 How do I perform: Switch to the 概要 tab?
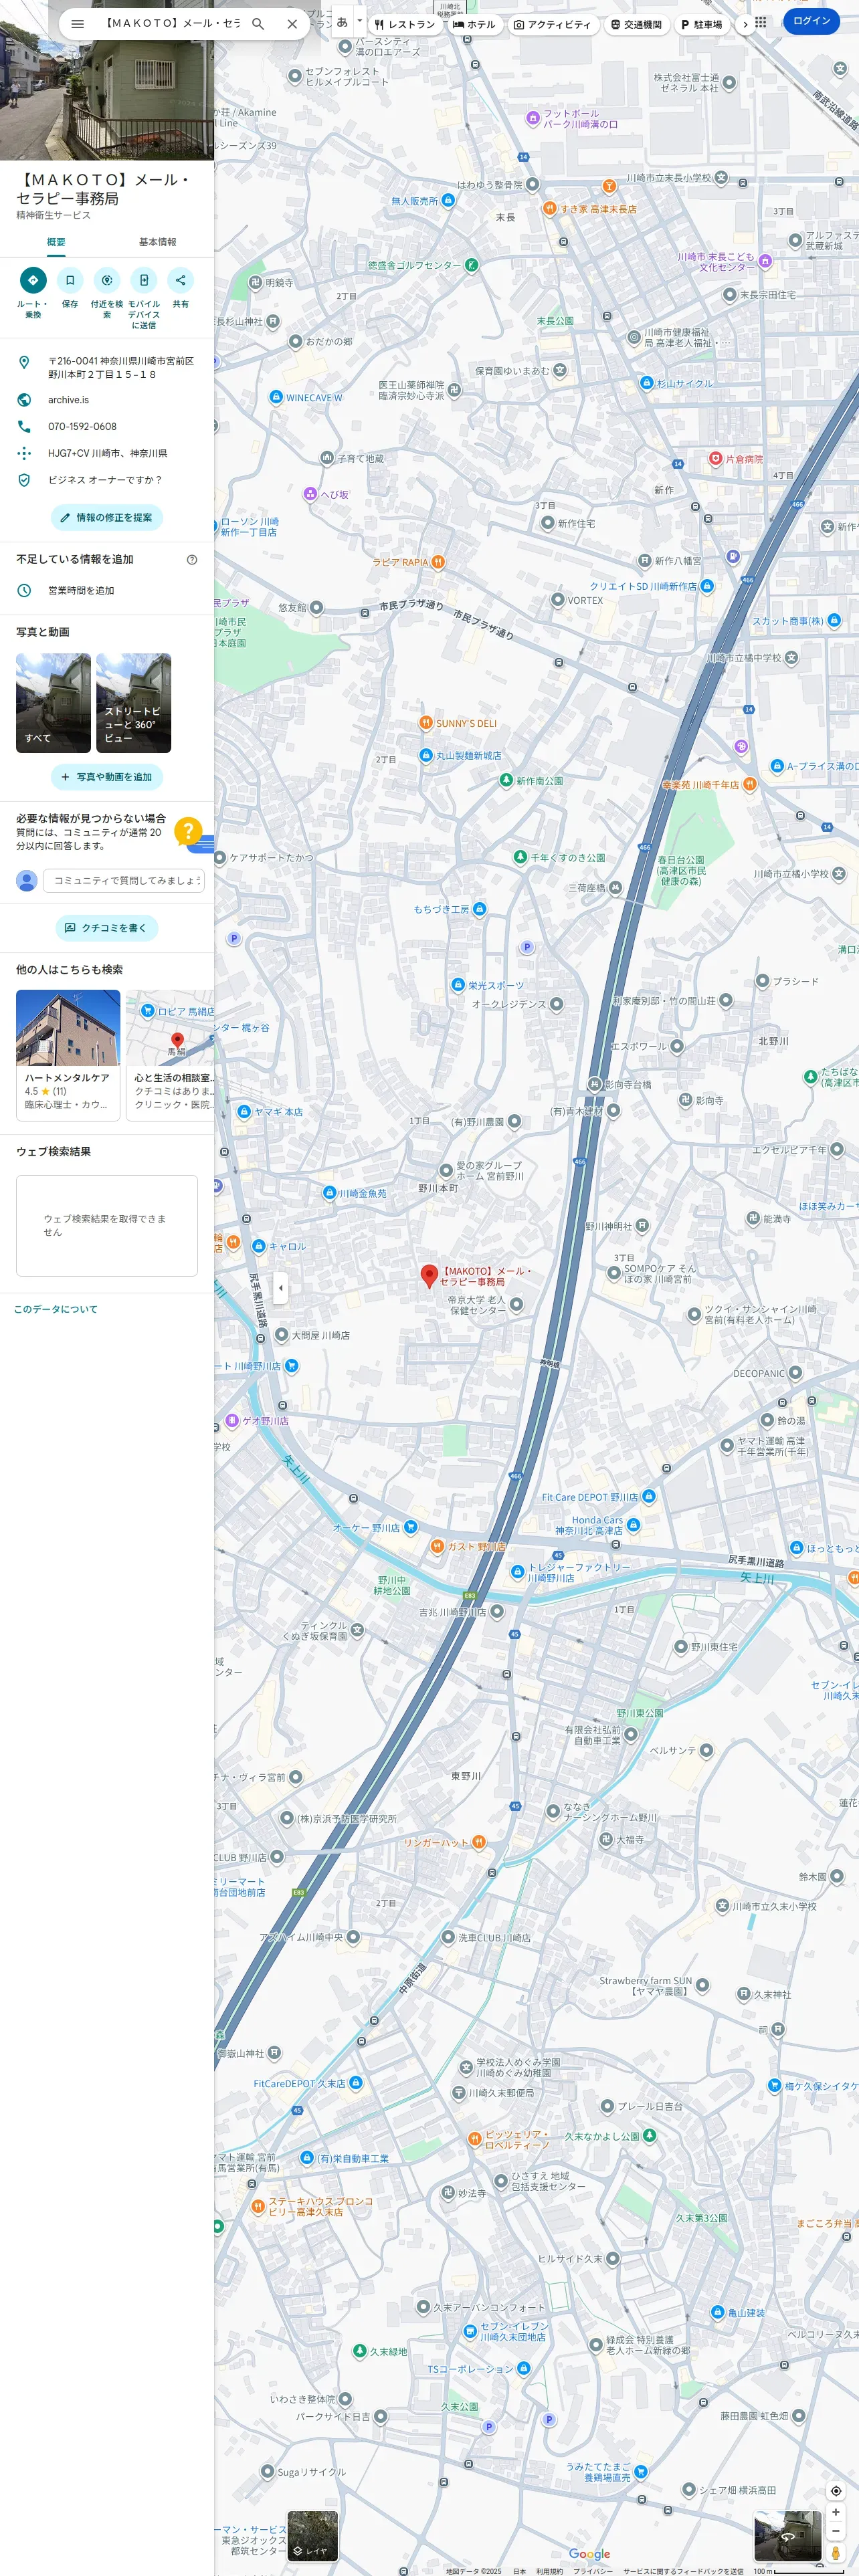(x=56, y=242)
